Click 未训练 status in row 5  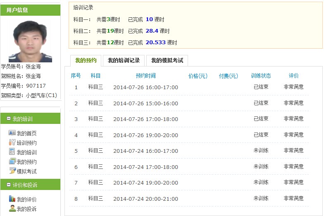261,151
